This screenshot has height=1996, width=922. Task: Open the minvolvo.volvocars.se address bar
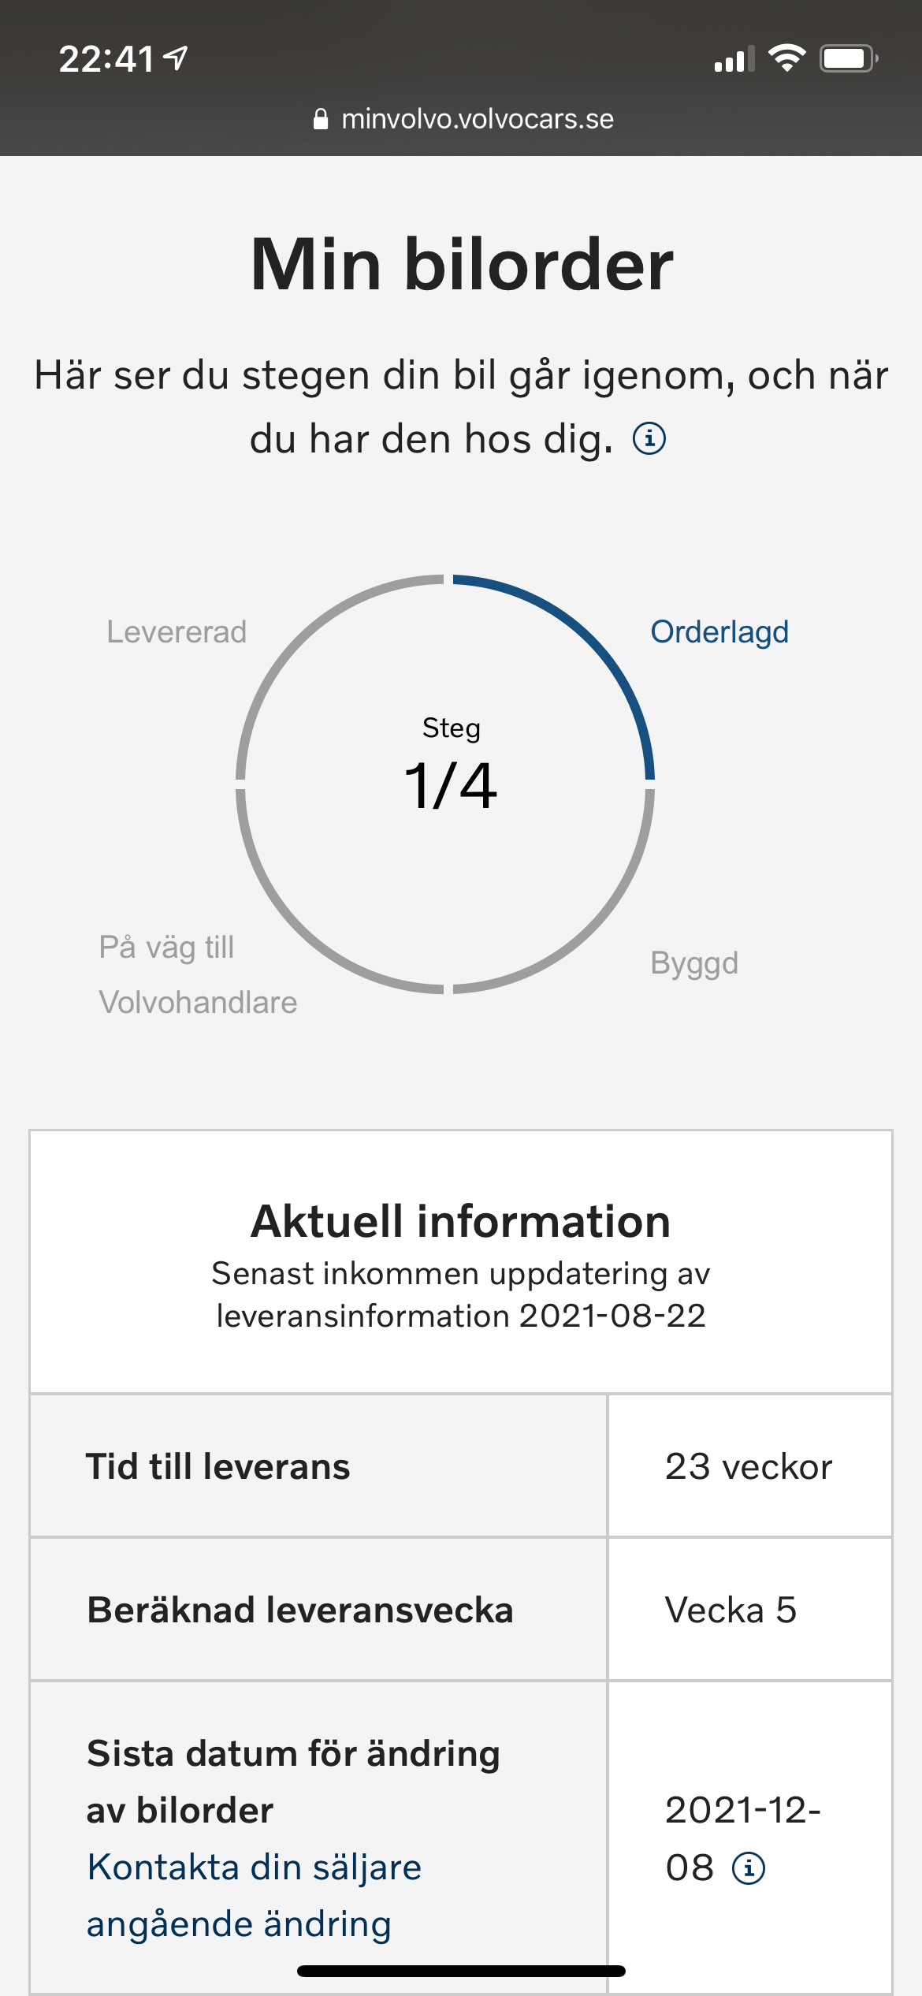pyautogui.click(x=463, y=119)
